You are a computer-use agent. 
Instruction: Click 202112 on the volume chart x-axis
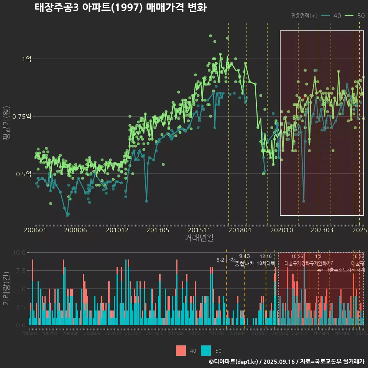[x=300, y=333]
